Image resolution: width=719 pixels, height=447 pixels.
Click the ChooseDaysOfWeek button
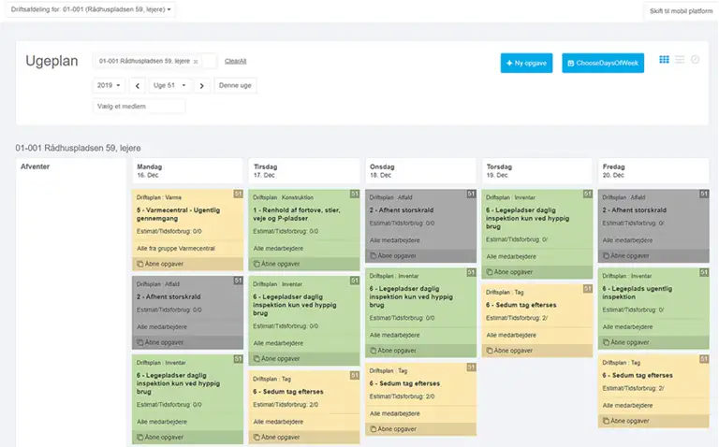pos(603,63)
